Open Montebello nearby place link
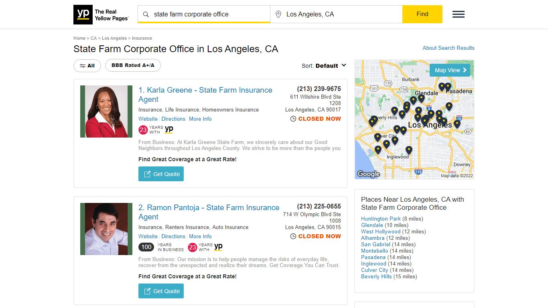This screenshot has width=548, height=308. (375, 251)
